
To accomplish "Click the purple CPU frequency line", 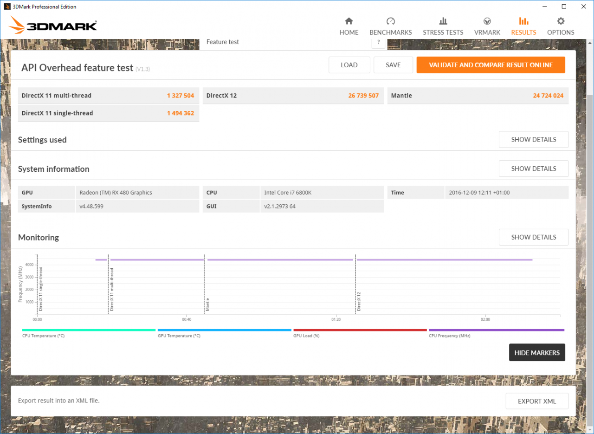I will 314,260.
